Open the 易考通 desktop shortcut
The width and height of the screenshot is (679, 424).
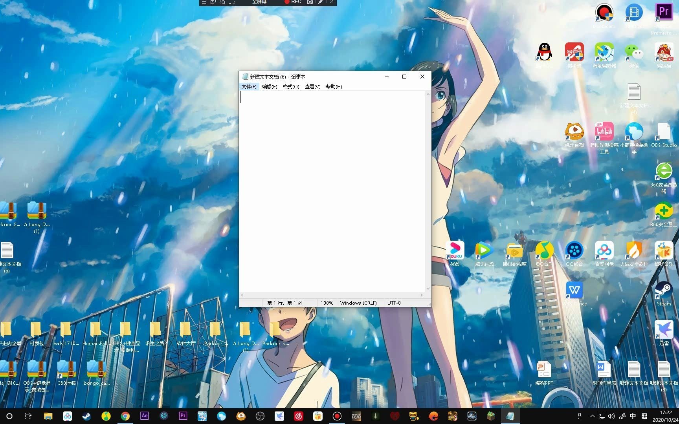click(574, 55)
